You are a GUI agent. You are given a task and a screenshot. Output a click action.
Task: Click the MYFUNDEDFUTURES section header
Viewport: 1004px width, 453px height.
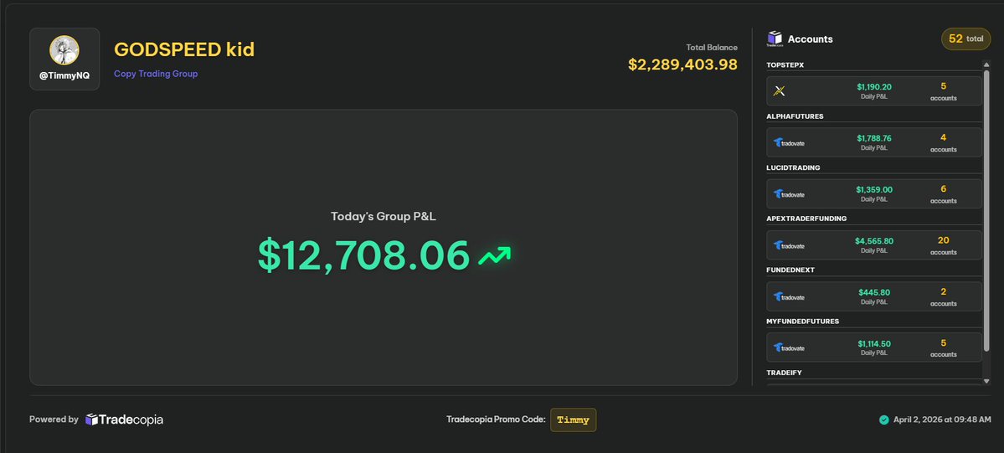click(802, 321)
